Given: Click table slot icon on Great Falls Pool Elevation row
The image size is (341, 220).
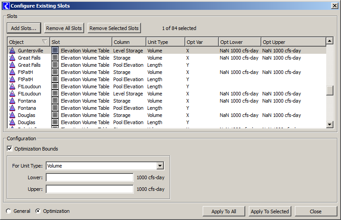Looking at the screenshot, I should tap(55, 65).
